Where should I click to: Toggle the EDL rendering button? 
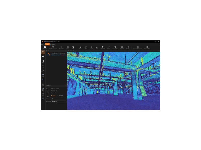(x=43, y=61)
